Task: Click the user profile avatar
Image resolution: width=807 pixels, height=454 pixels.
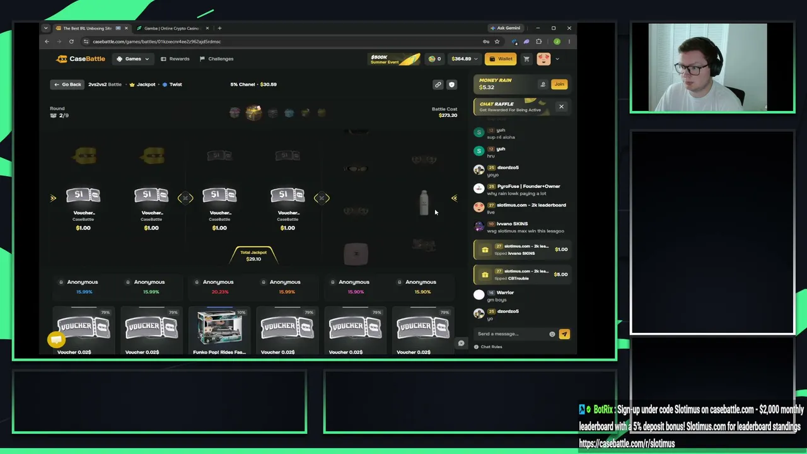Action: click(x=543, y=59)
